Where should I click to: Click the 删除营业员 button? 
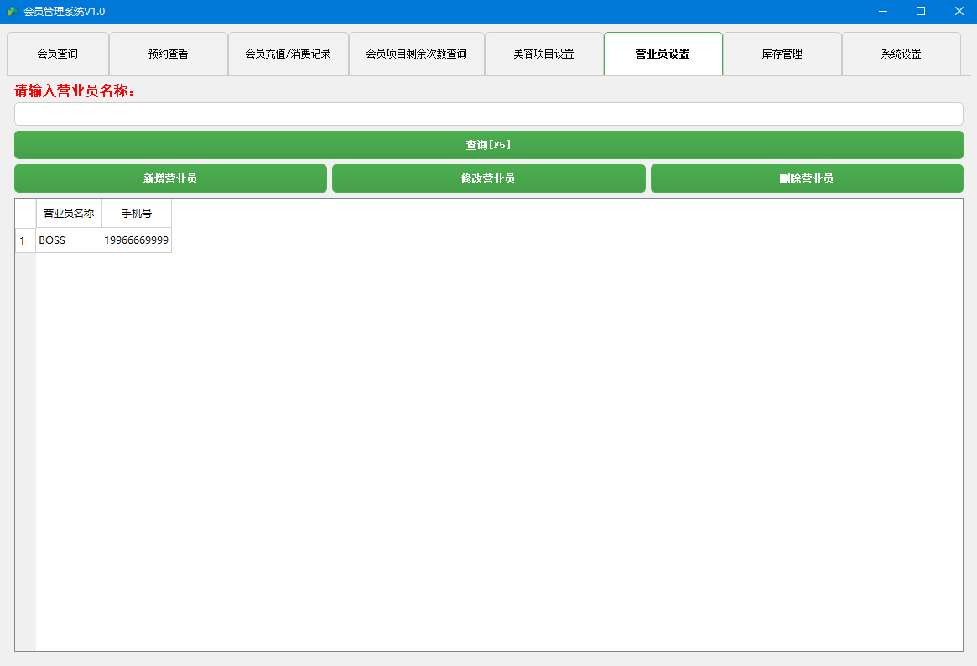pyautogui.click(x=807, y=178)
